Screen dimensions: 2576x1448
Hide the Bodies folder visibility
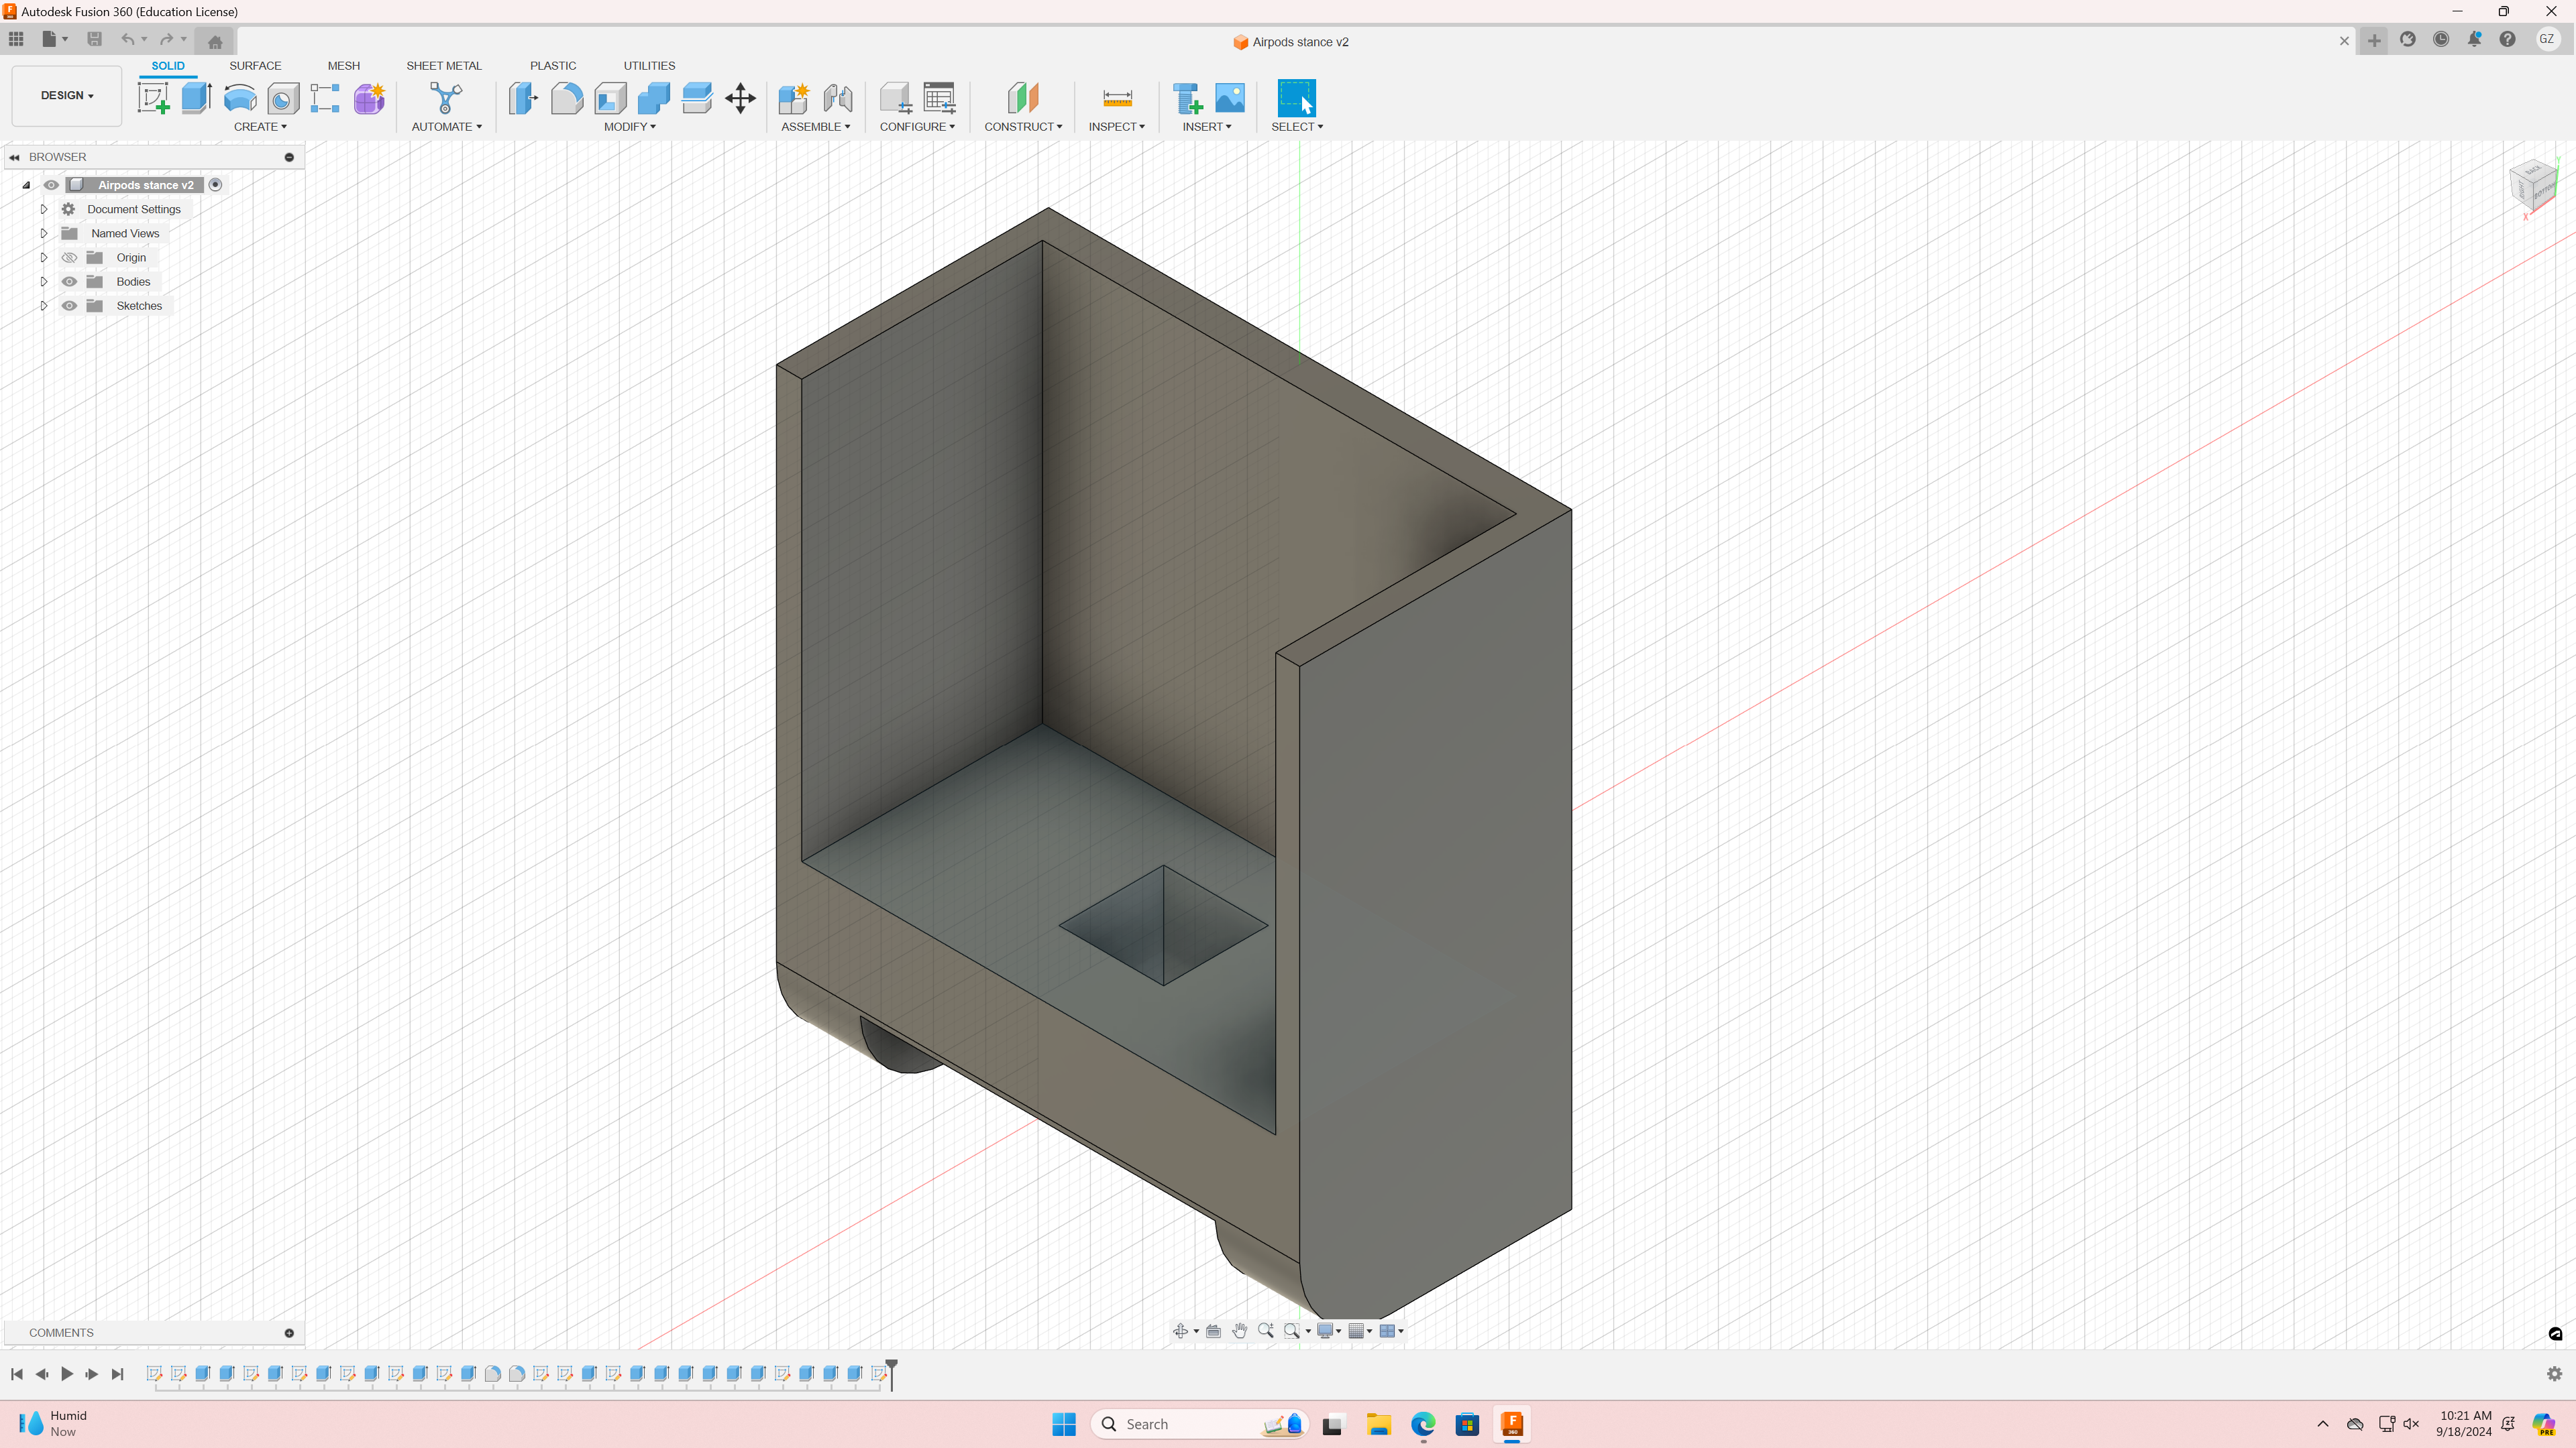(69, 282)
